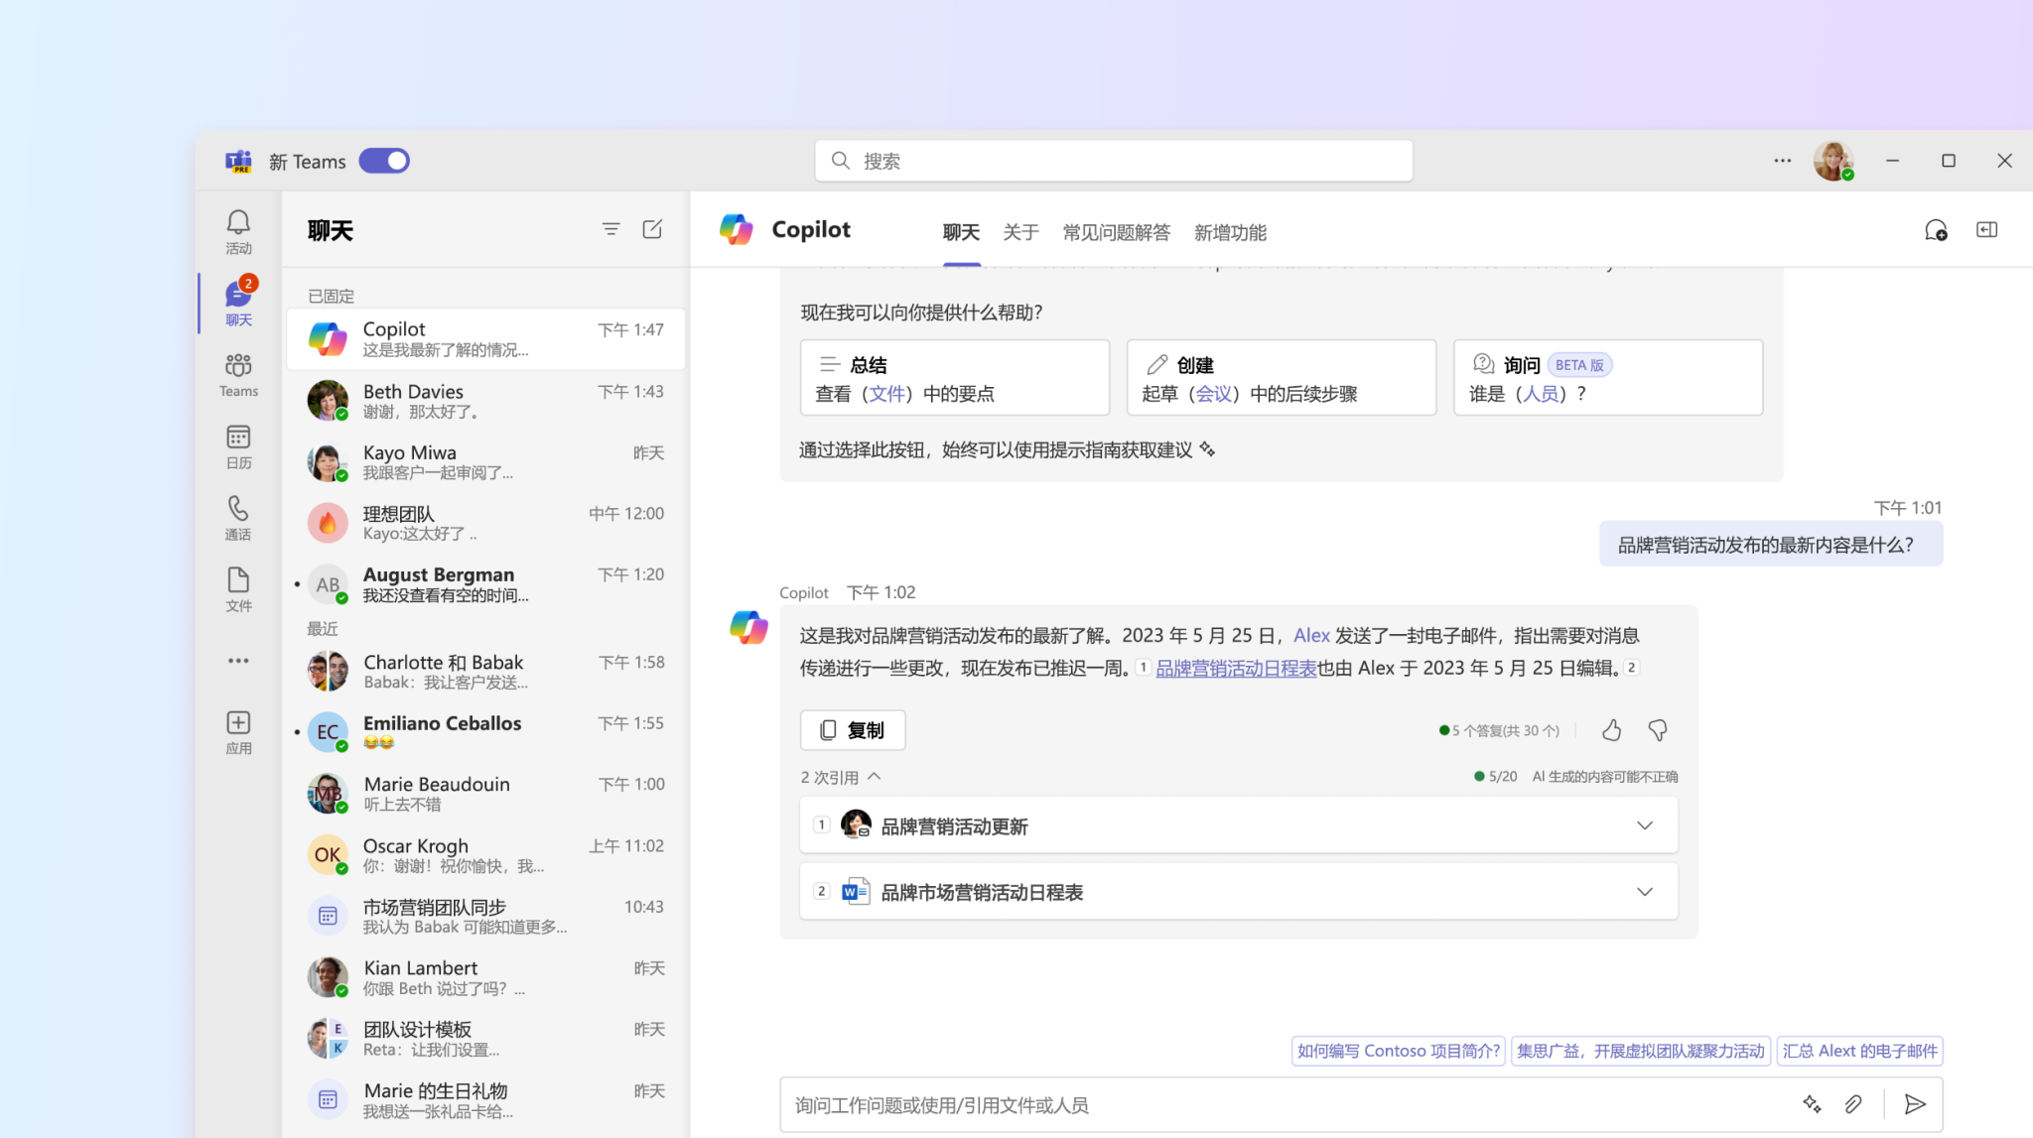
Task: Switch to the 新增功能 tab
Action: 1232,232
